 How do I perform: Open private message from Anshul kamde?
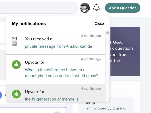(x=58, y=46)
